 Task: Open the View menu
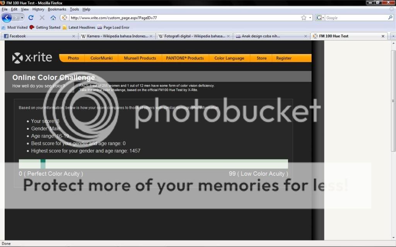25,9
